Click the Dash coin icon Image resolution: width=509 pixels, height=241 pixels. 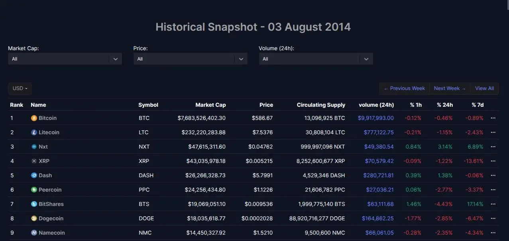[x=34, y=175]
